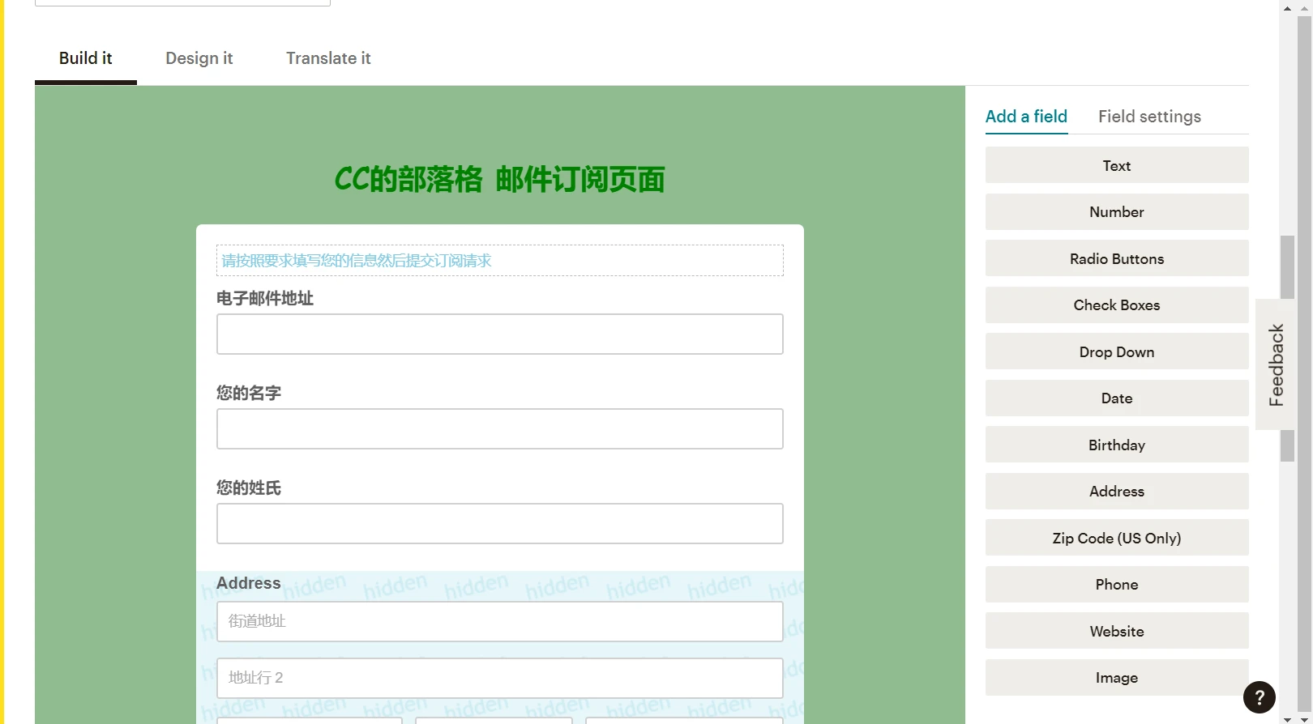
Task: Select the 您的姓氏 field label
Action: point(249,488)
